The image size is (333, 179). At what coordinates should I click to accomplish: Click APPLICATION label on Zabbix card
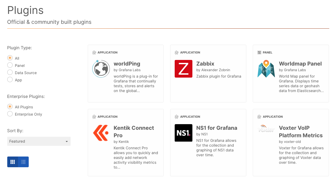click(190, 52)
